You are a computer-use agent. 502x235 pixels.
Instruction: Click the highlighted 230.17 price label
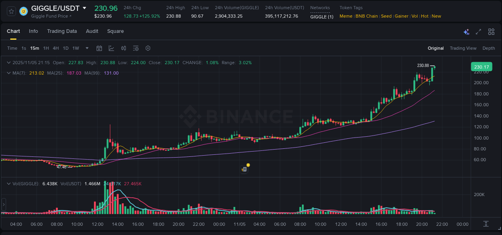481,67
